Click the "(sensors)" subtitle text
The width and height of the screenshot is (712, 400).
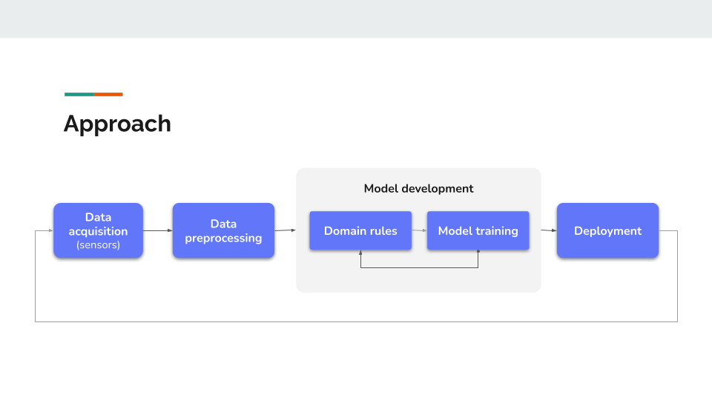pyautogui.click(x=98, y=245)
